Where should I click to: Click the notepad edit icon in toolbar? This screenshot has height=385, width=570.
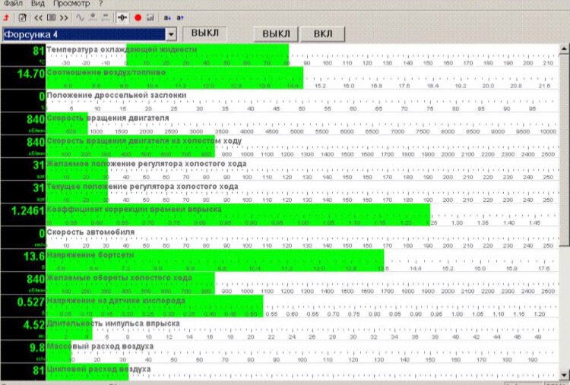pyautogui.click(x=23, y=17)
